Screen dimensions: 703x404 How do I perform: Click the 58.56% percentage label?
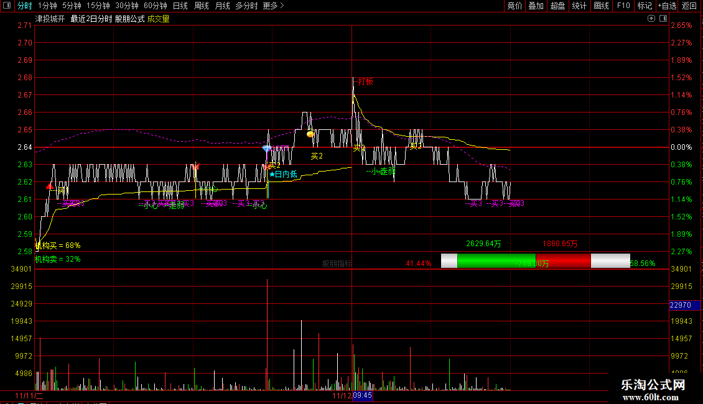(643, 264)
